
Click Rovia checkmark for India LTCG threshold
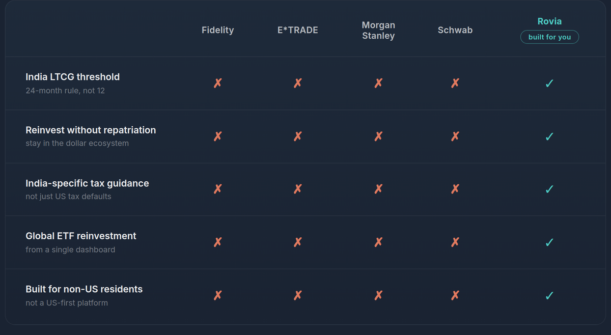(549, 83)
